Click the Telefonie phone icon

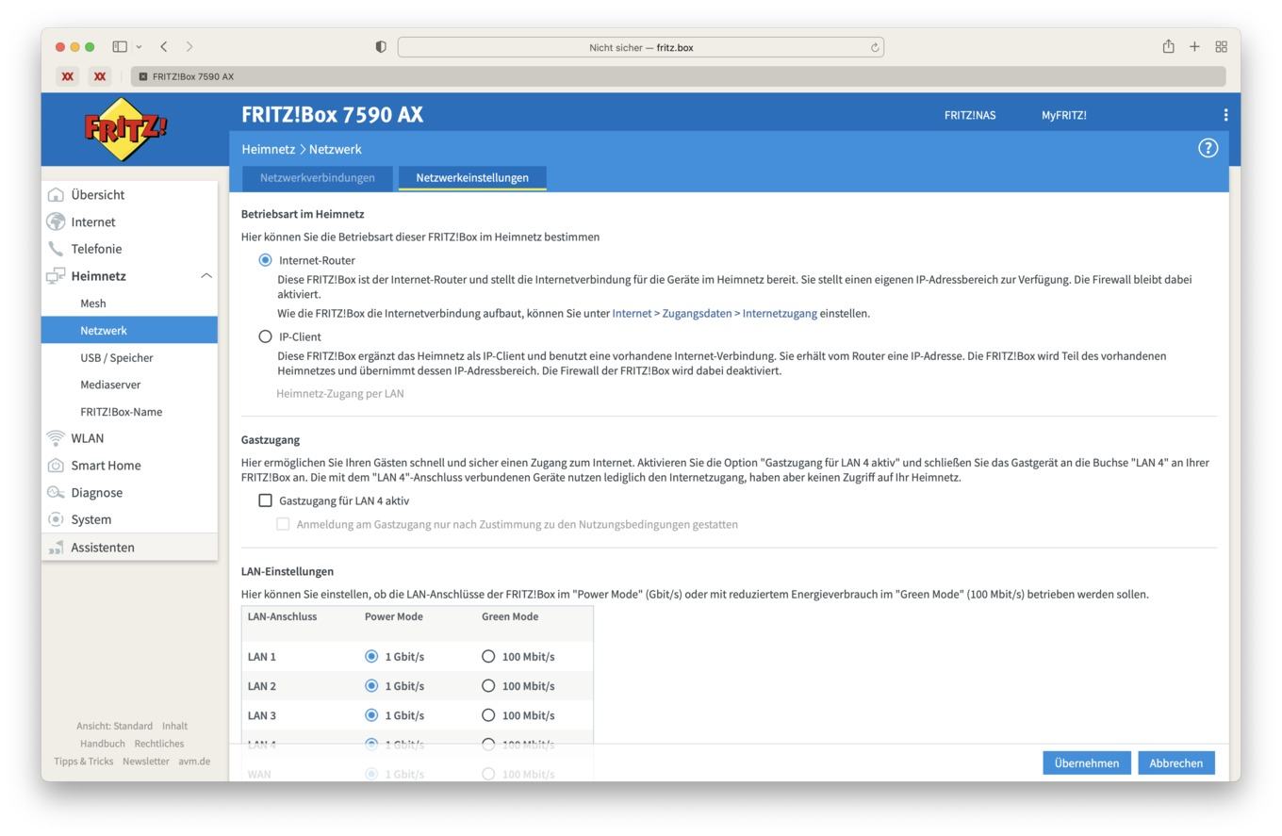[x=56, y=249]
